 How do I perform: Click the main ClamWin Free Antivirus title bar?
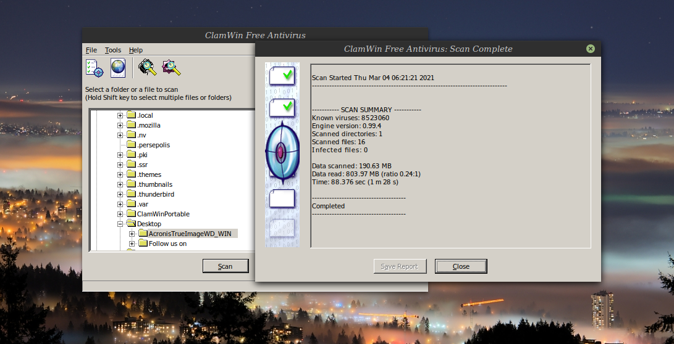pyautogui.click(x=255, y=35)
